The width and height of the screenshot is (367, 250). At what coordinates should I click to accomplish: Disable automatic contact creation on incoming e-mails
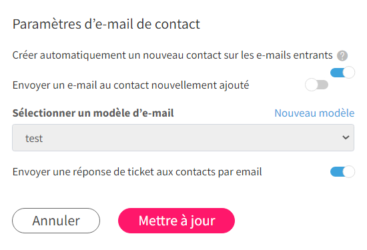(342, 73)
